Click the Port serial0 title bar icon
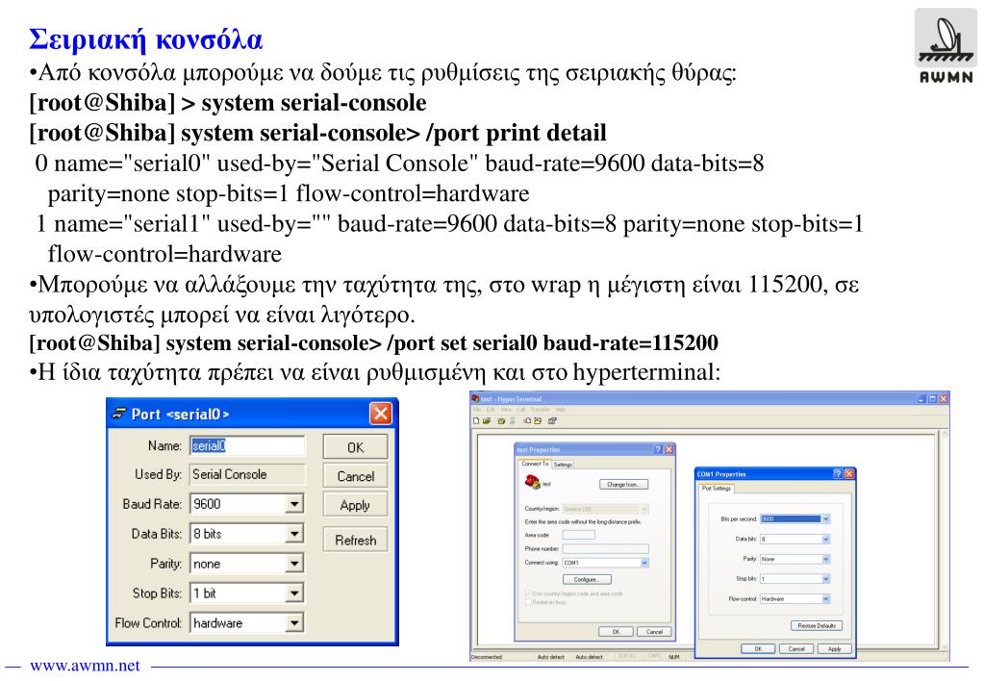This screenshot has height=681, width=984. (118, 415)
